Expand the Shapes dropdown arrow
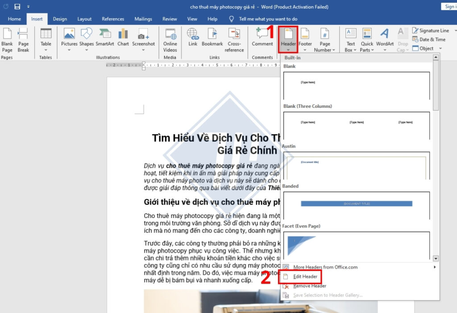Screen dimensions: 457x313 click(x=87, y=50)
